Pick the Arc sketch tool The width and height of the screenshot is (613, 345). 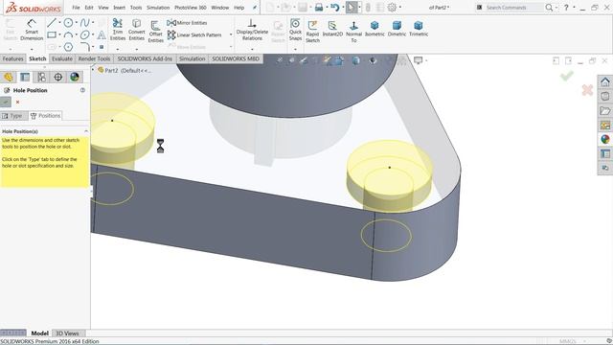point(68,34)
